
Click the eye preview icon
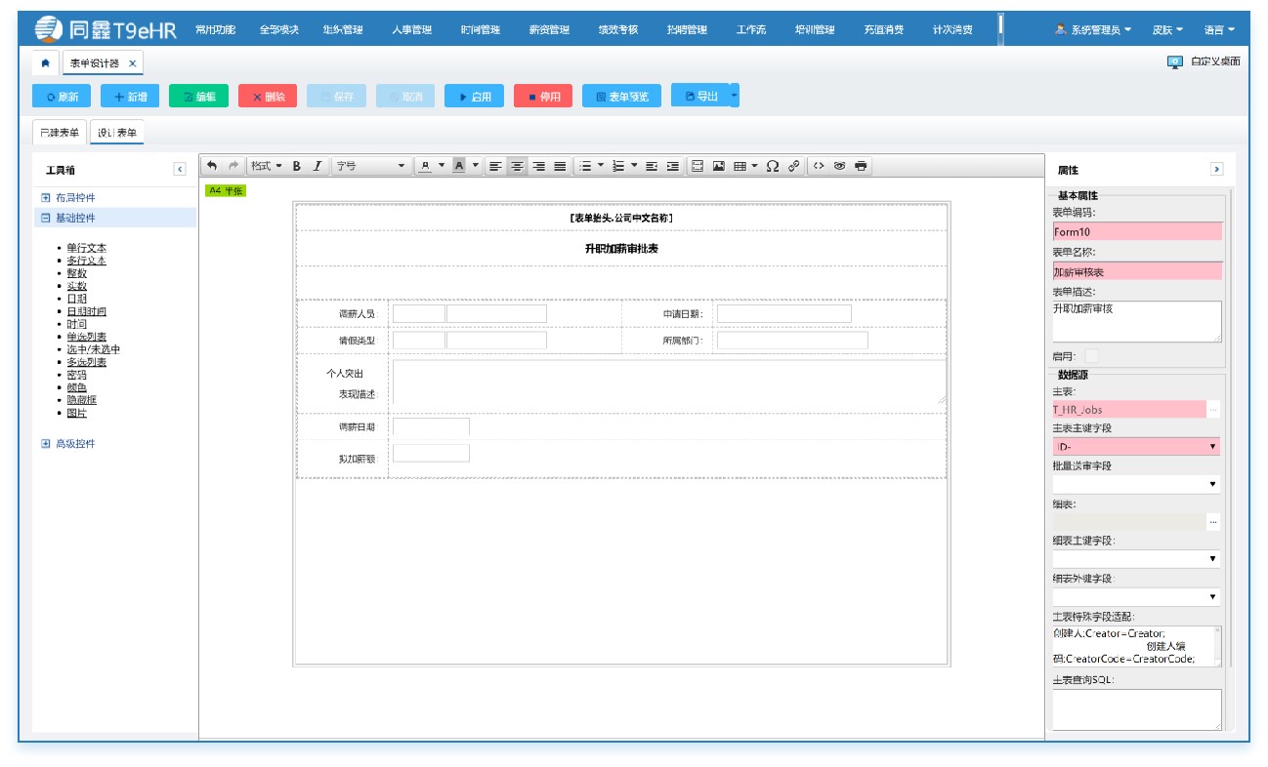click(839, 166)
